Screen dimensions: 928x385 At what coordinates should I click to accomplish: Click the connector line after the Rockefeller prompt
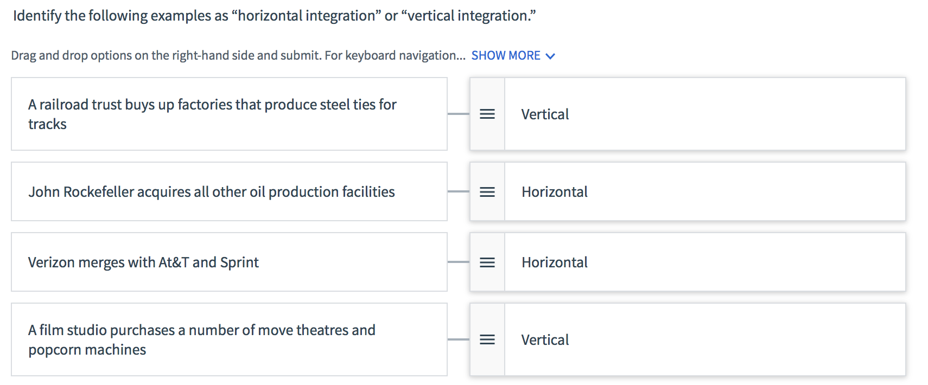(459, 191)
